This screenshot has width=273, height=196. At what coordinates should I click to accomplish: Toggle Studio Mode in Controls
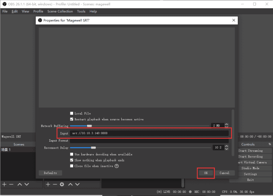(250, 168)
